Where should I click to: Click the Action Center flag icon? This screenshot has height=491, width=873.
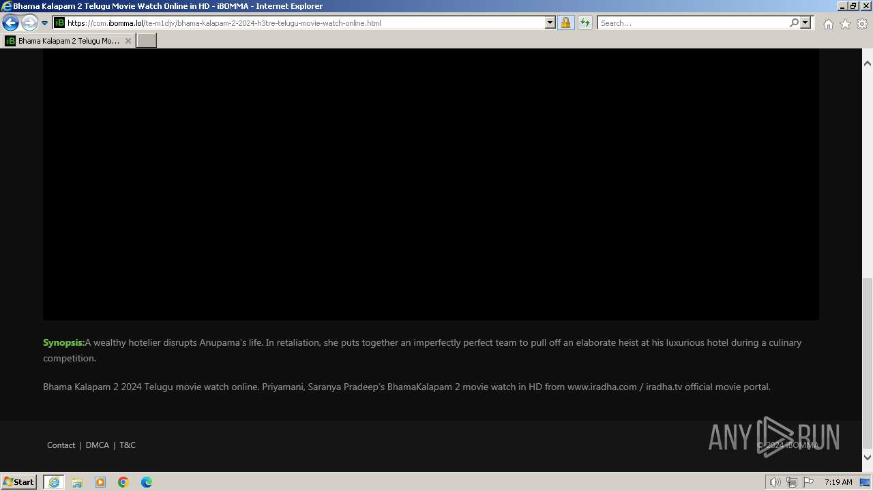808,482
